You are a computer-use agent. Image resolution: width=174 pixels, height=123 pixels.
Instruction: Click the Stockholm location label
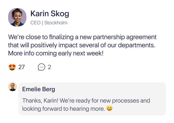tap(56, 23)
